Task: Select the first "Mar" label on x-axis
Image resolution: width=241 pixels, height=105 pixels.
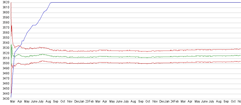Action: 13,102
